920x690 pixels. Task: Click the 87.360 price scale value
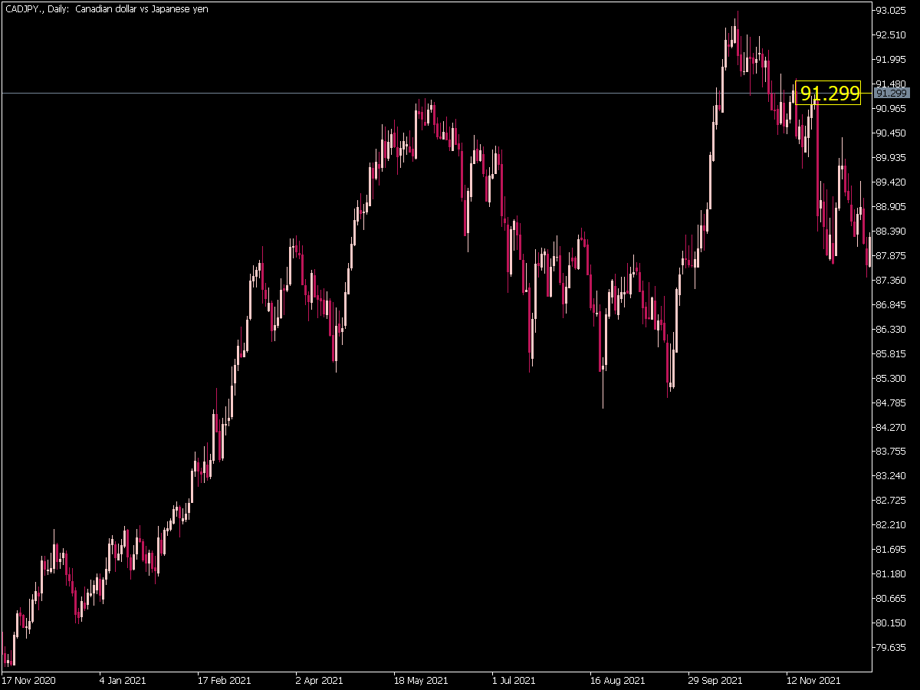click(x=892, y=281)
